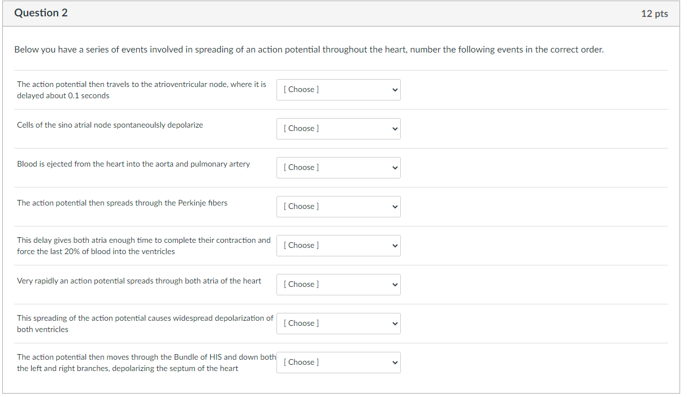The height and width of the screenshot is (397, 688).
Task: Open the dropdown for Perkinje fibers event
Action: point(338,207)
